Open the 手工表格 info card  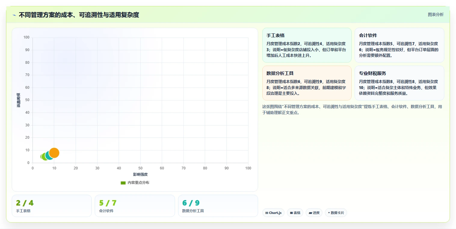tap(307, 45)
